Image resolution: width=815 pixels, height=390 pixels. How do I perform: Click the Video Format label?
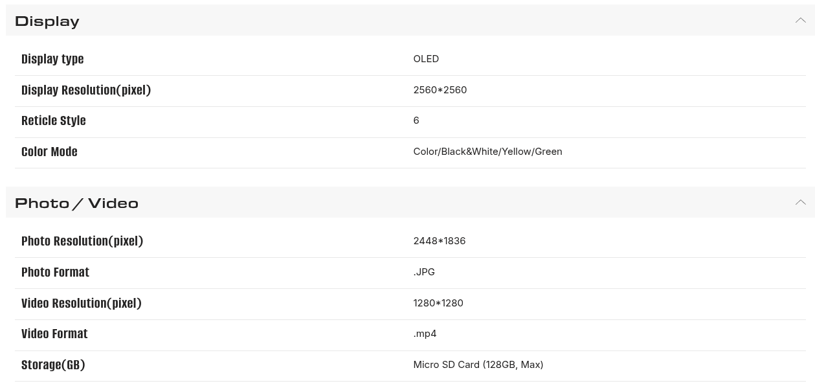click(x=54, y=334)
